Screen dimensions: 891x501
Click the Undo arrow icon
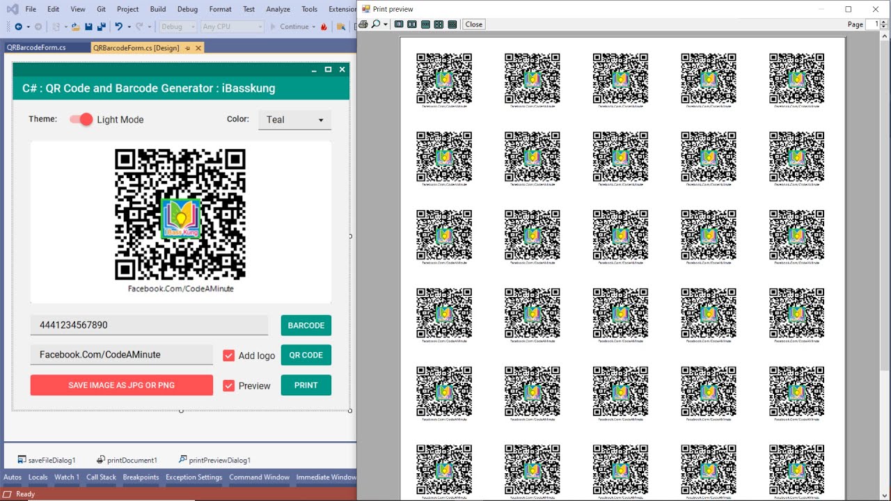tap(118, 26)
